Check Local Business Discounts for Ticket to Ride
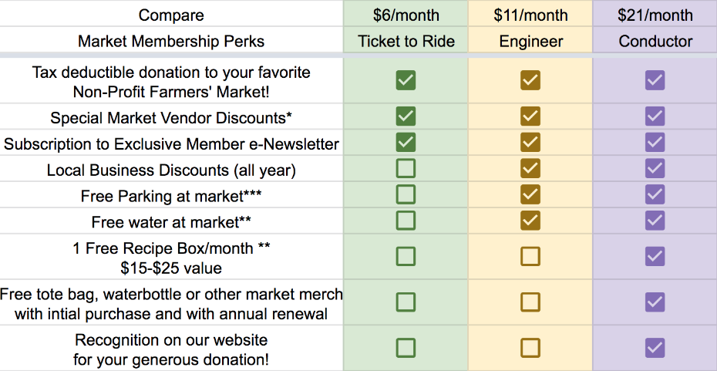Image resolution: width=717 pixels, height=371 pixels. tap(406, 168)
